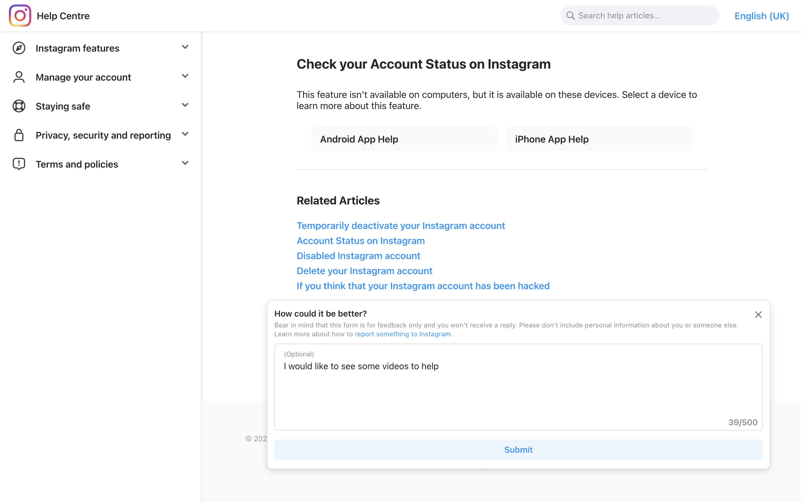
Task: Open the Disabled Instagram account article
Action: pyautogui.click(x=358, y=256)
